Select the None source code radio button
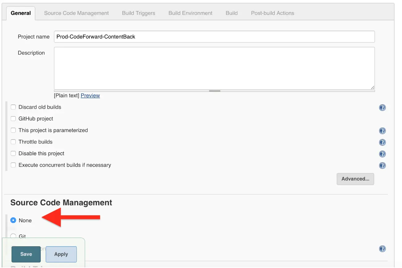Viewport: 402px width, 268px height. pos(13,221)
